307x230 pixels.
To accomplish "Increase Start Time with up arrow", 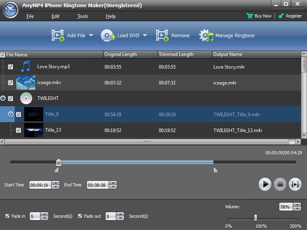I will [x=56, y=183].
